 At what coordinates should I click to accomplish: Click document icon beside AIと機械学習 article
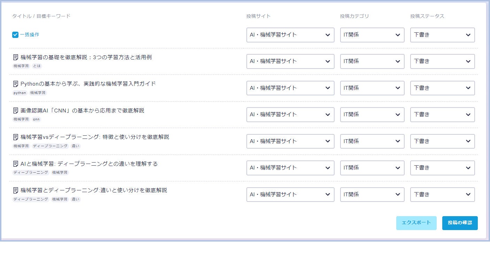(15, 164)
